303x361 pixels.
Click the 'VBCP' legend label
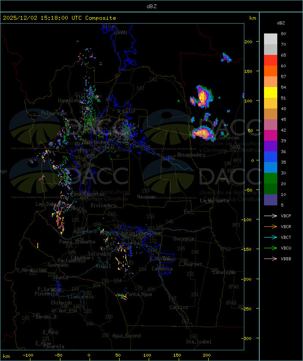pyautogui.click(x=286, y=216)
